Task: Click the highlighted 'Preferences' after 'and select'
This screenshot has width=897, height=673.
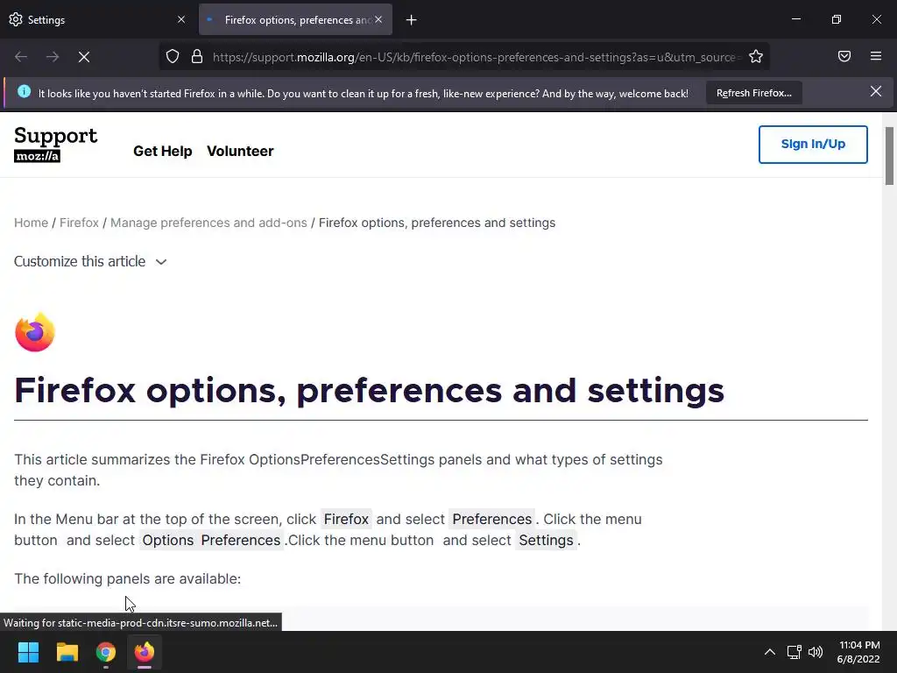Action: point(492,519)
